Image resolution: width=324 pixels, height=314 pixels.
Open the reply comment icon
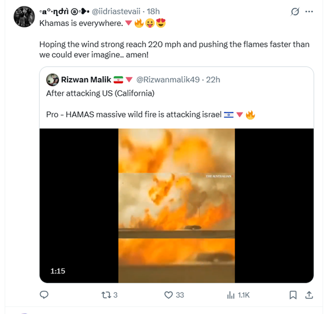[x=44, y=295]
